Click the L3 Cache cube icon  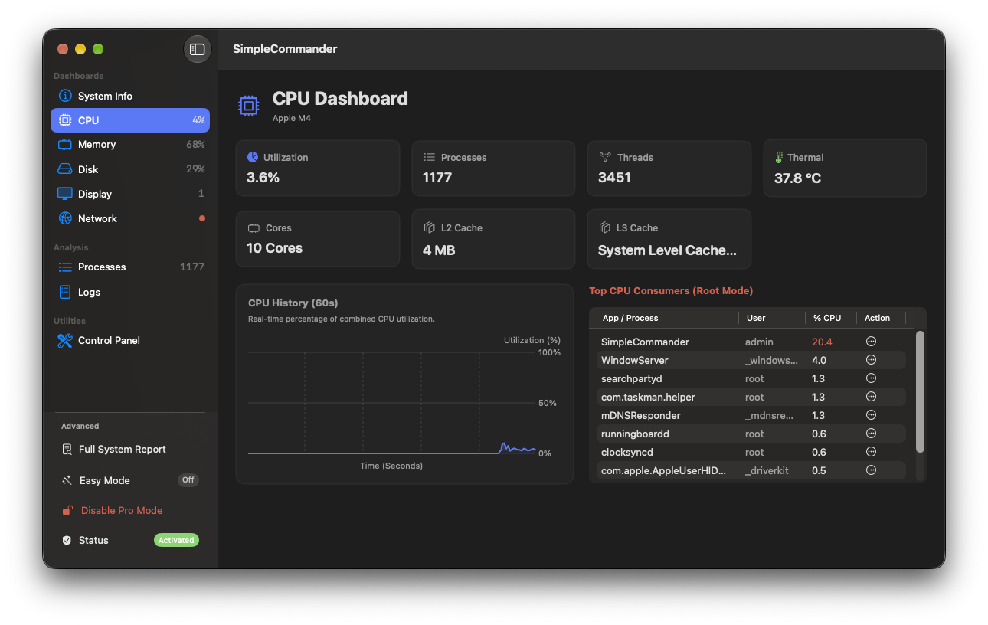[604, 228]
